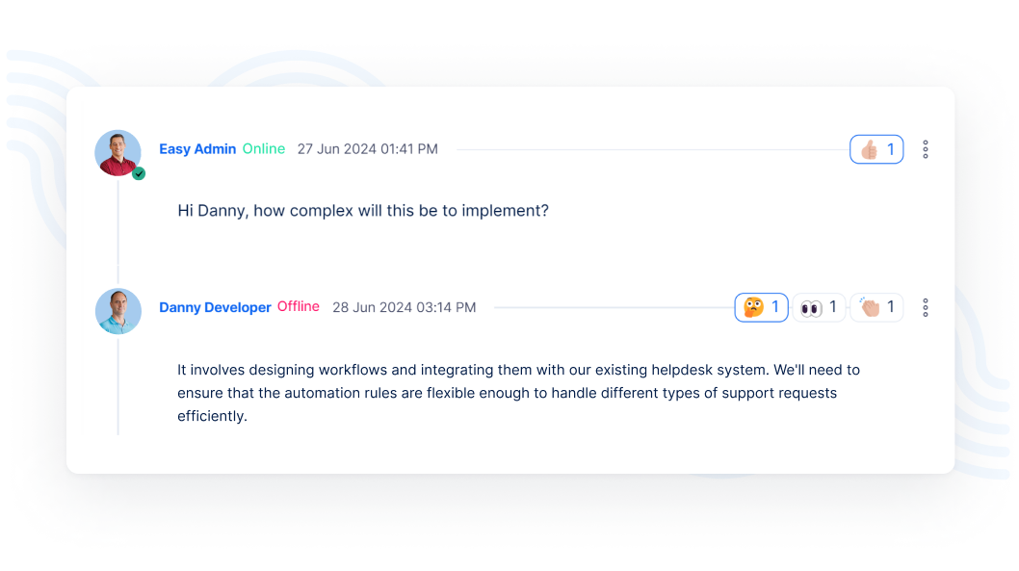Collapse the thread line below Easy Admin's avatar
Viewport: 1019px width, 571px height.
click(x=118, y=226)
